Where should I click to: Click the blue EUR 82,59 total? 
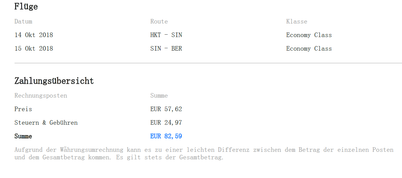click(x=166, y=136)
